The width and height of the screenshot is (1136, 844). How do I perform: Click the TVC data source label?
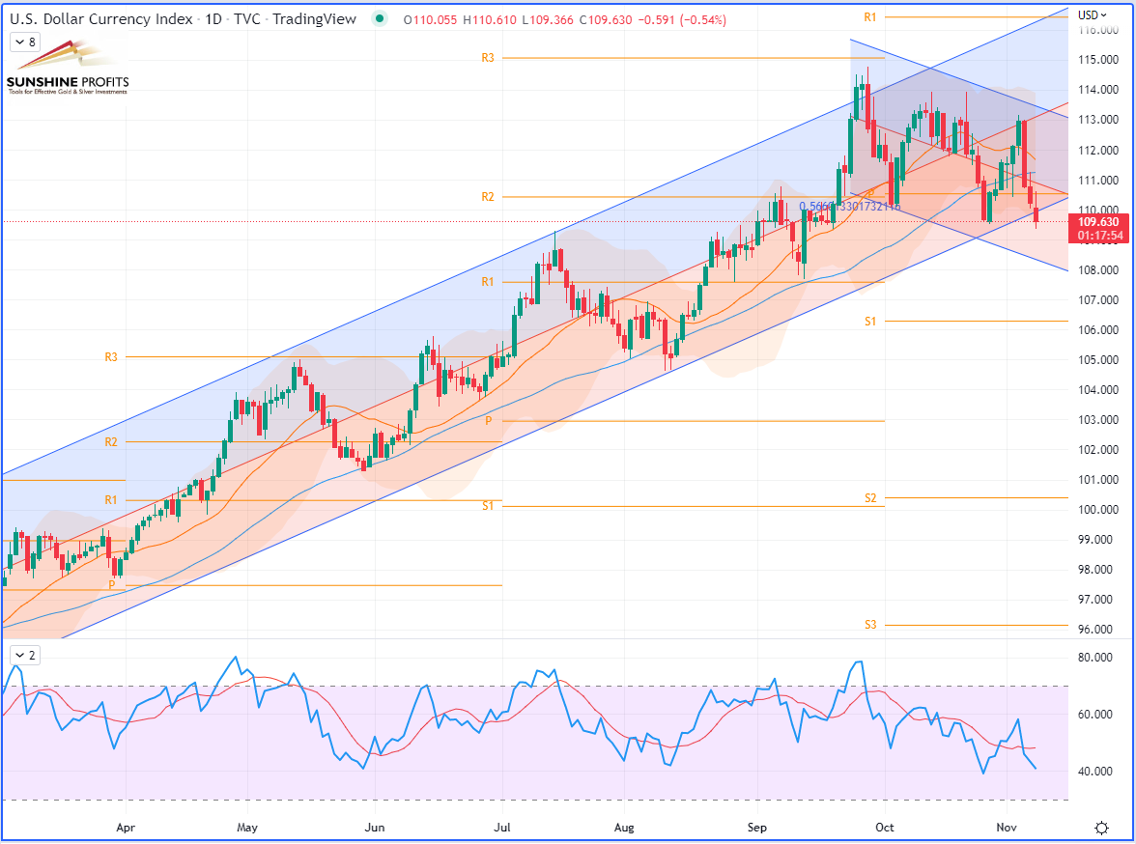click(247, 19)
